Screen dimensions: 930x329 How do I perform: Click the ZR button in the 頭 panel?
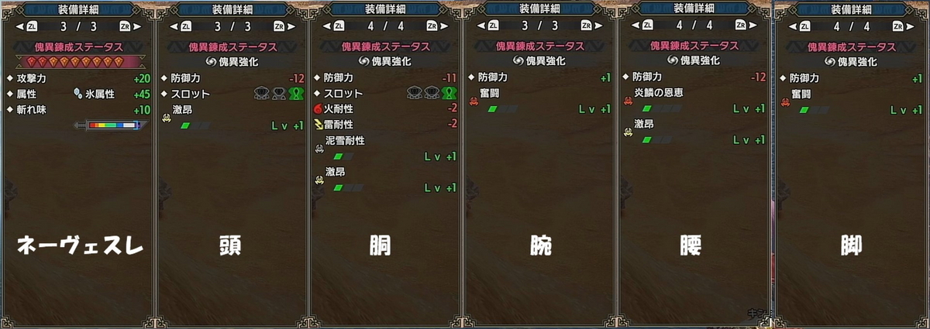click(x=276, y=25)
